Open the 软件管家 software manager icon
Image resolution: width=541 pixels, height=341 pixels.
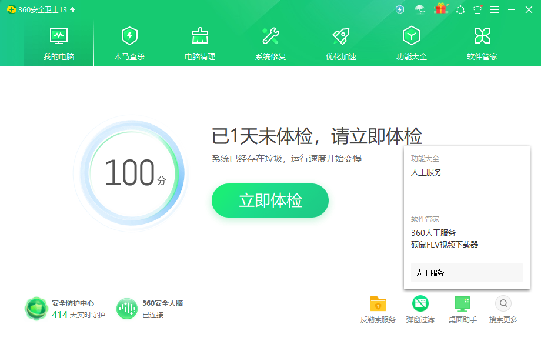click(x=482, y=36)
